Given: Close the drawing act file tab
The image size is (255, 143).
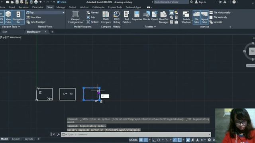Looking at the screenshot, I should tap(45, 32).
